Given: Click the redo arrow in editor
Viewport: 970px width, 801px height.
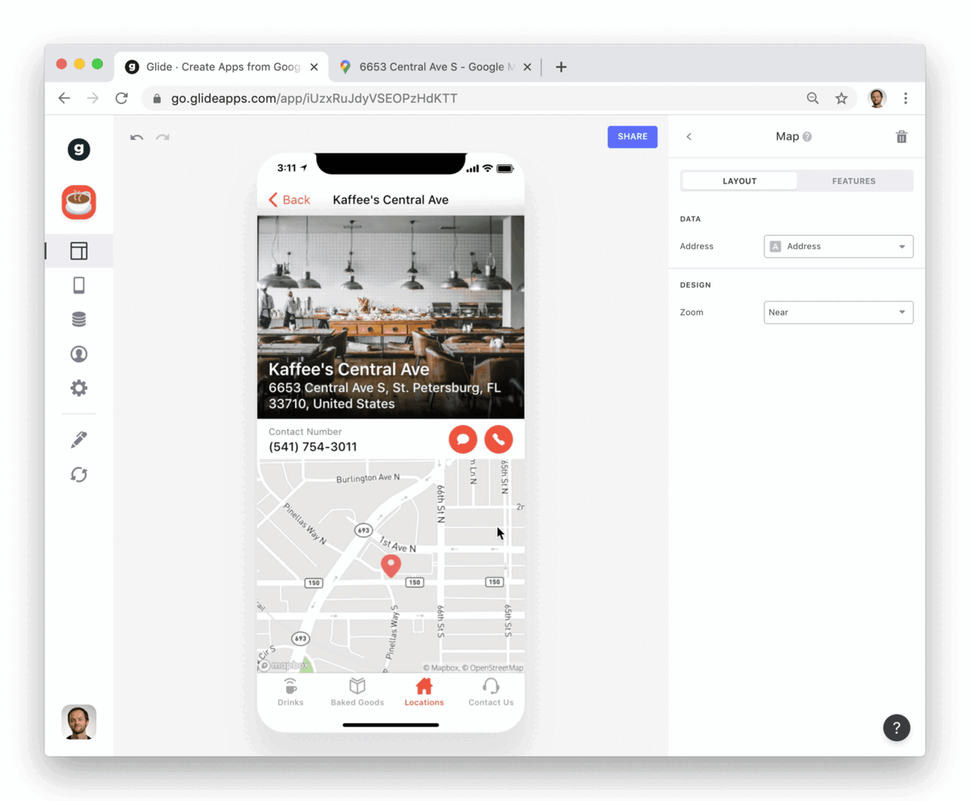Looking at the screenshot, I should [162, 137].
